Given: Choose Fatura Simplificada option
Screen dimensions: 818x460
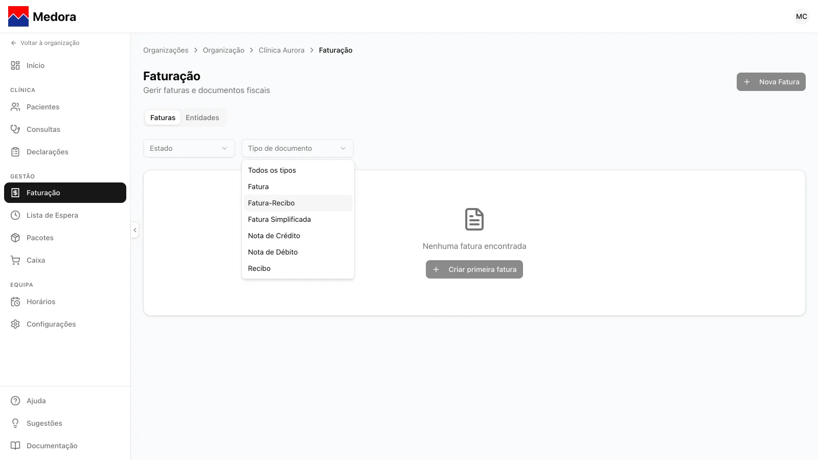Looking at the screenshot, I should coord(298,219).
